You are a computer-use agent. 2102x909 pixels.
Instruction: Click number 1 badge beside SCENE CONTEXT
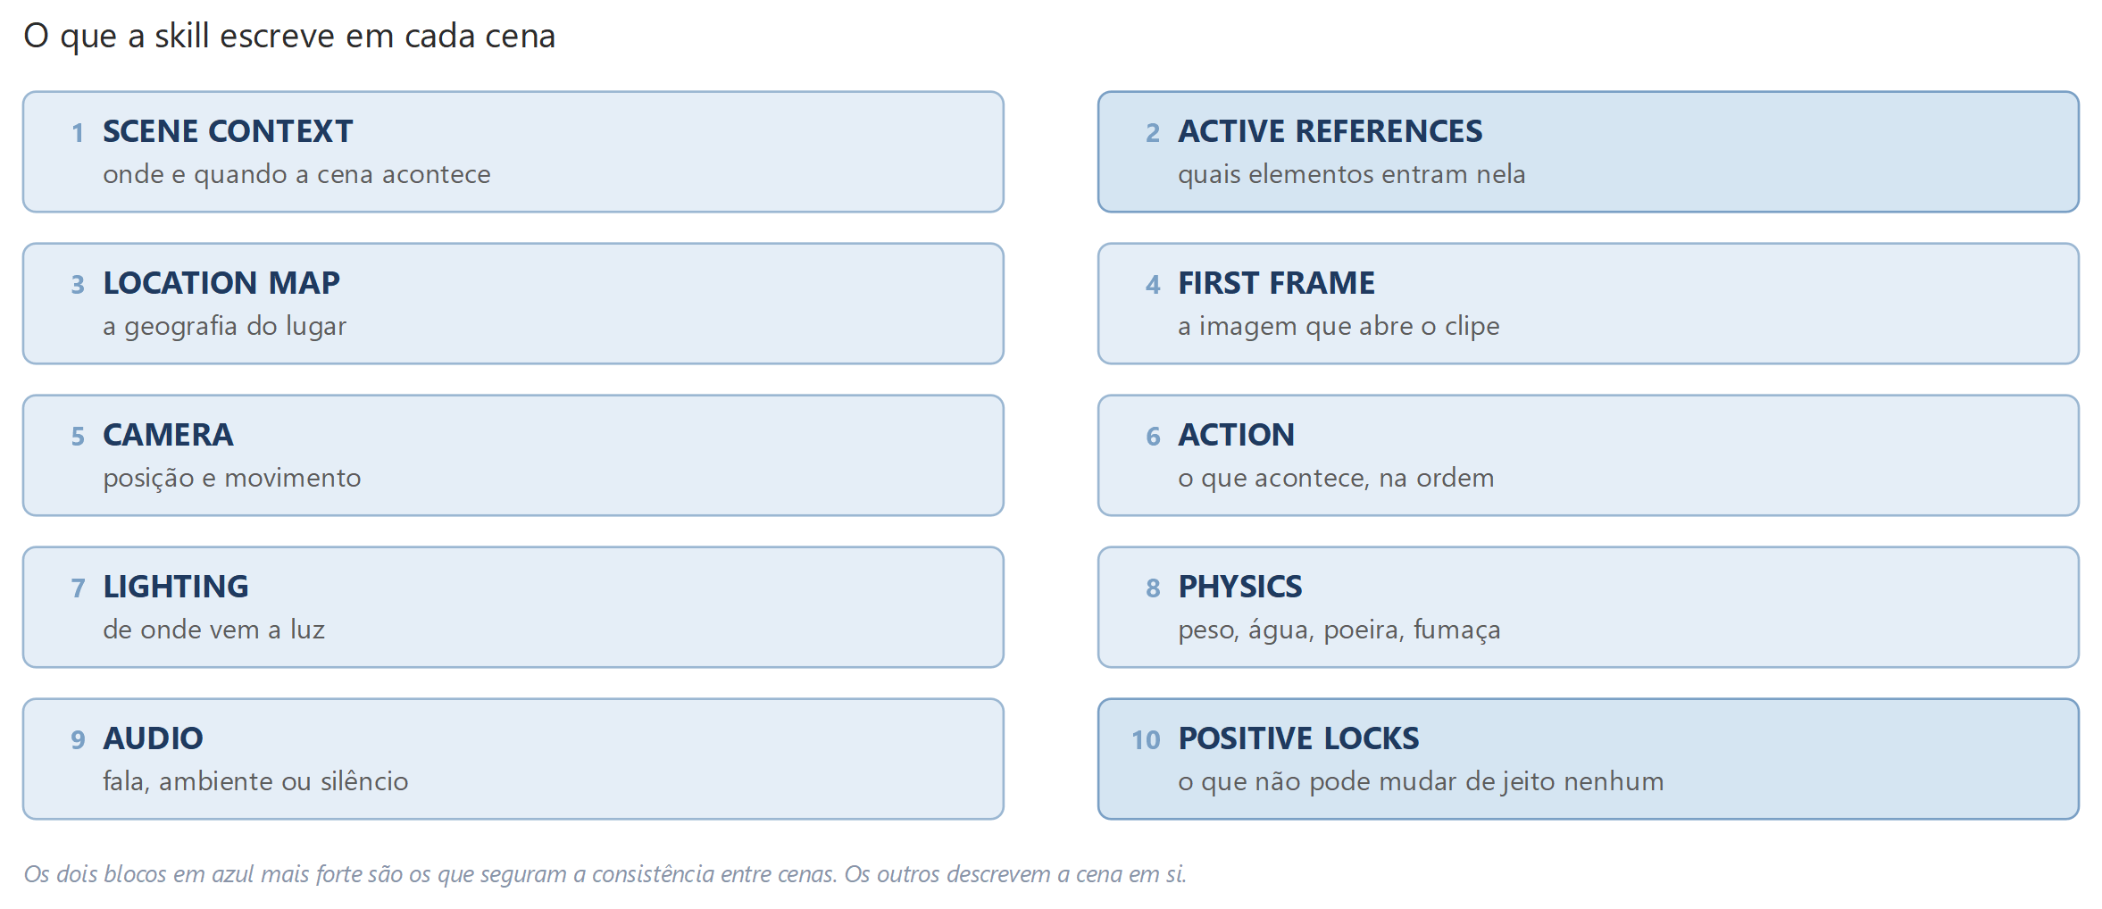tap(79, 133)
